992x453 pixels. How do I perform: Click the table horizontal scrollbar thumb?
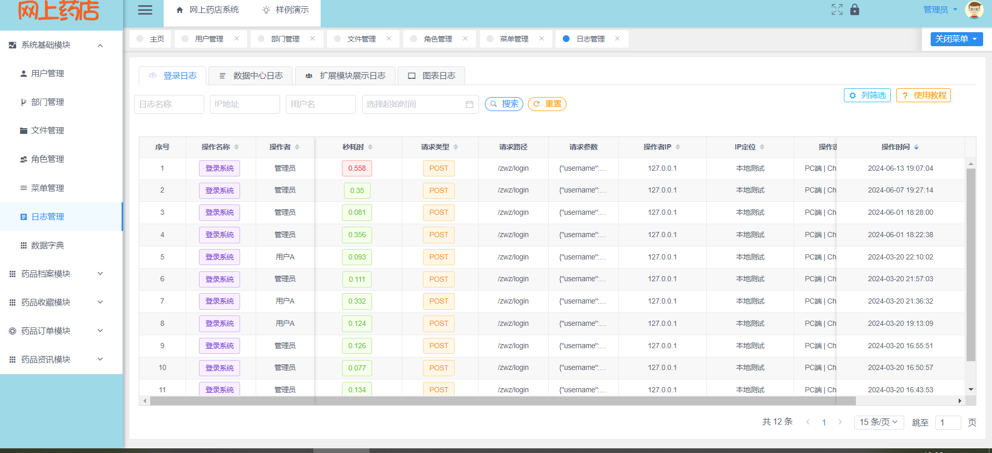(x=502, y=401)
